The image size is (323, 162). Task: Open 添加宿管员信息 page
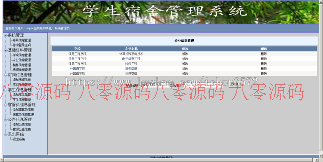[23, 110]
